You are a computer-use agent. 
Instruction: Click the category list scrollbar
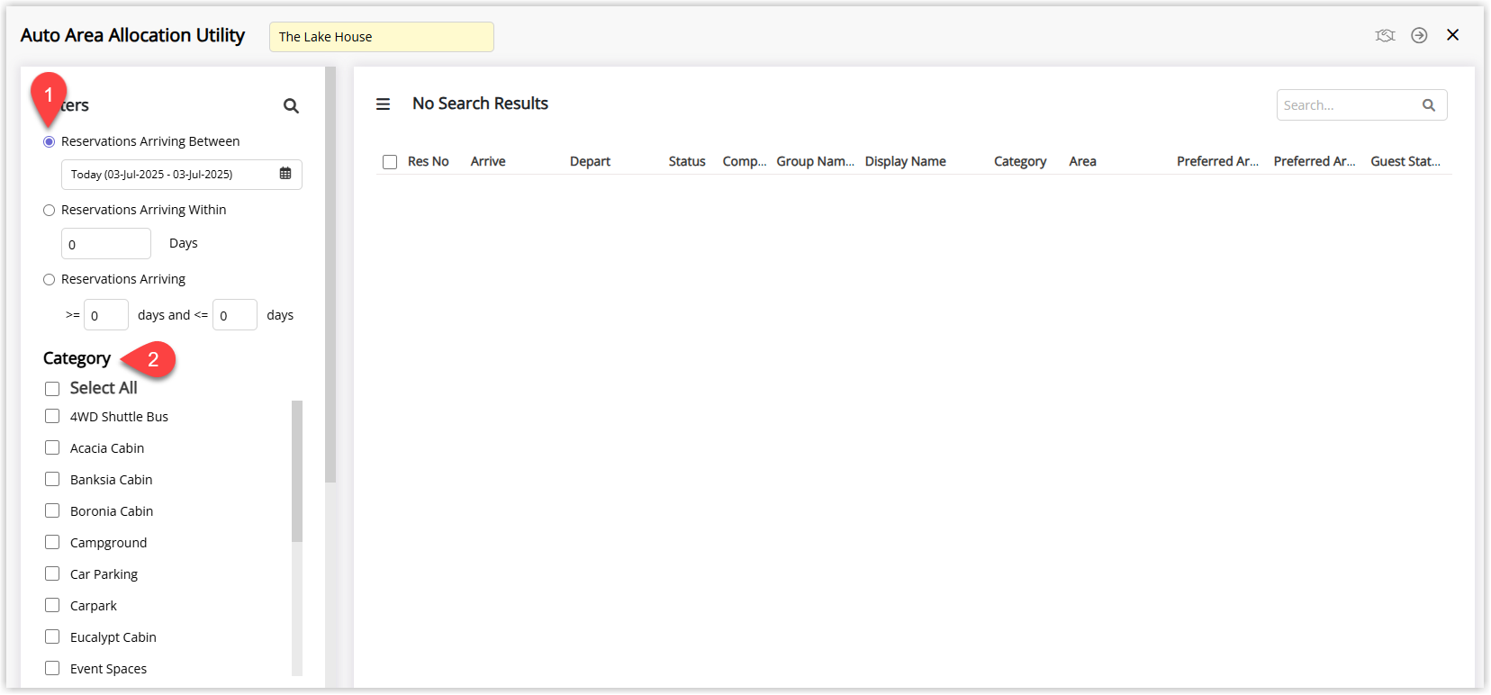(x=297, y=471)
